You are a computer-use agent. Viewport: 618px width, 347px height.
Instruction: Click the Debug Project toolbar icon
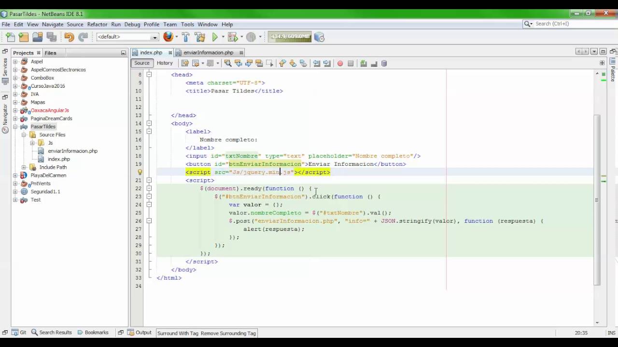pos(233,37)
